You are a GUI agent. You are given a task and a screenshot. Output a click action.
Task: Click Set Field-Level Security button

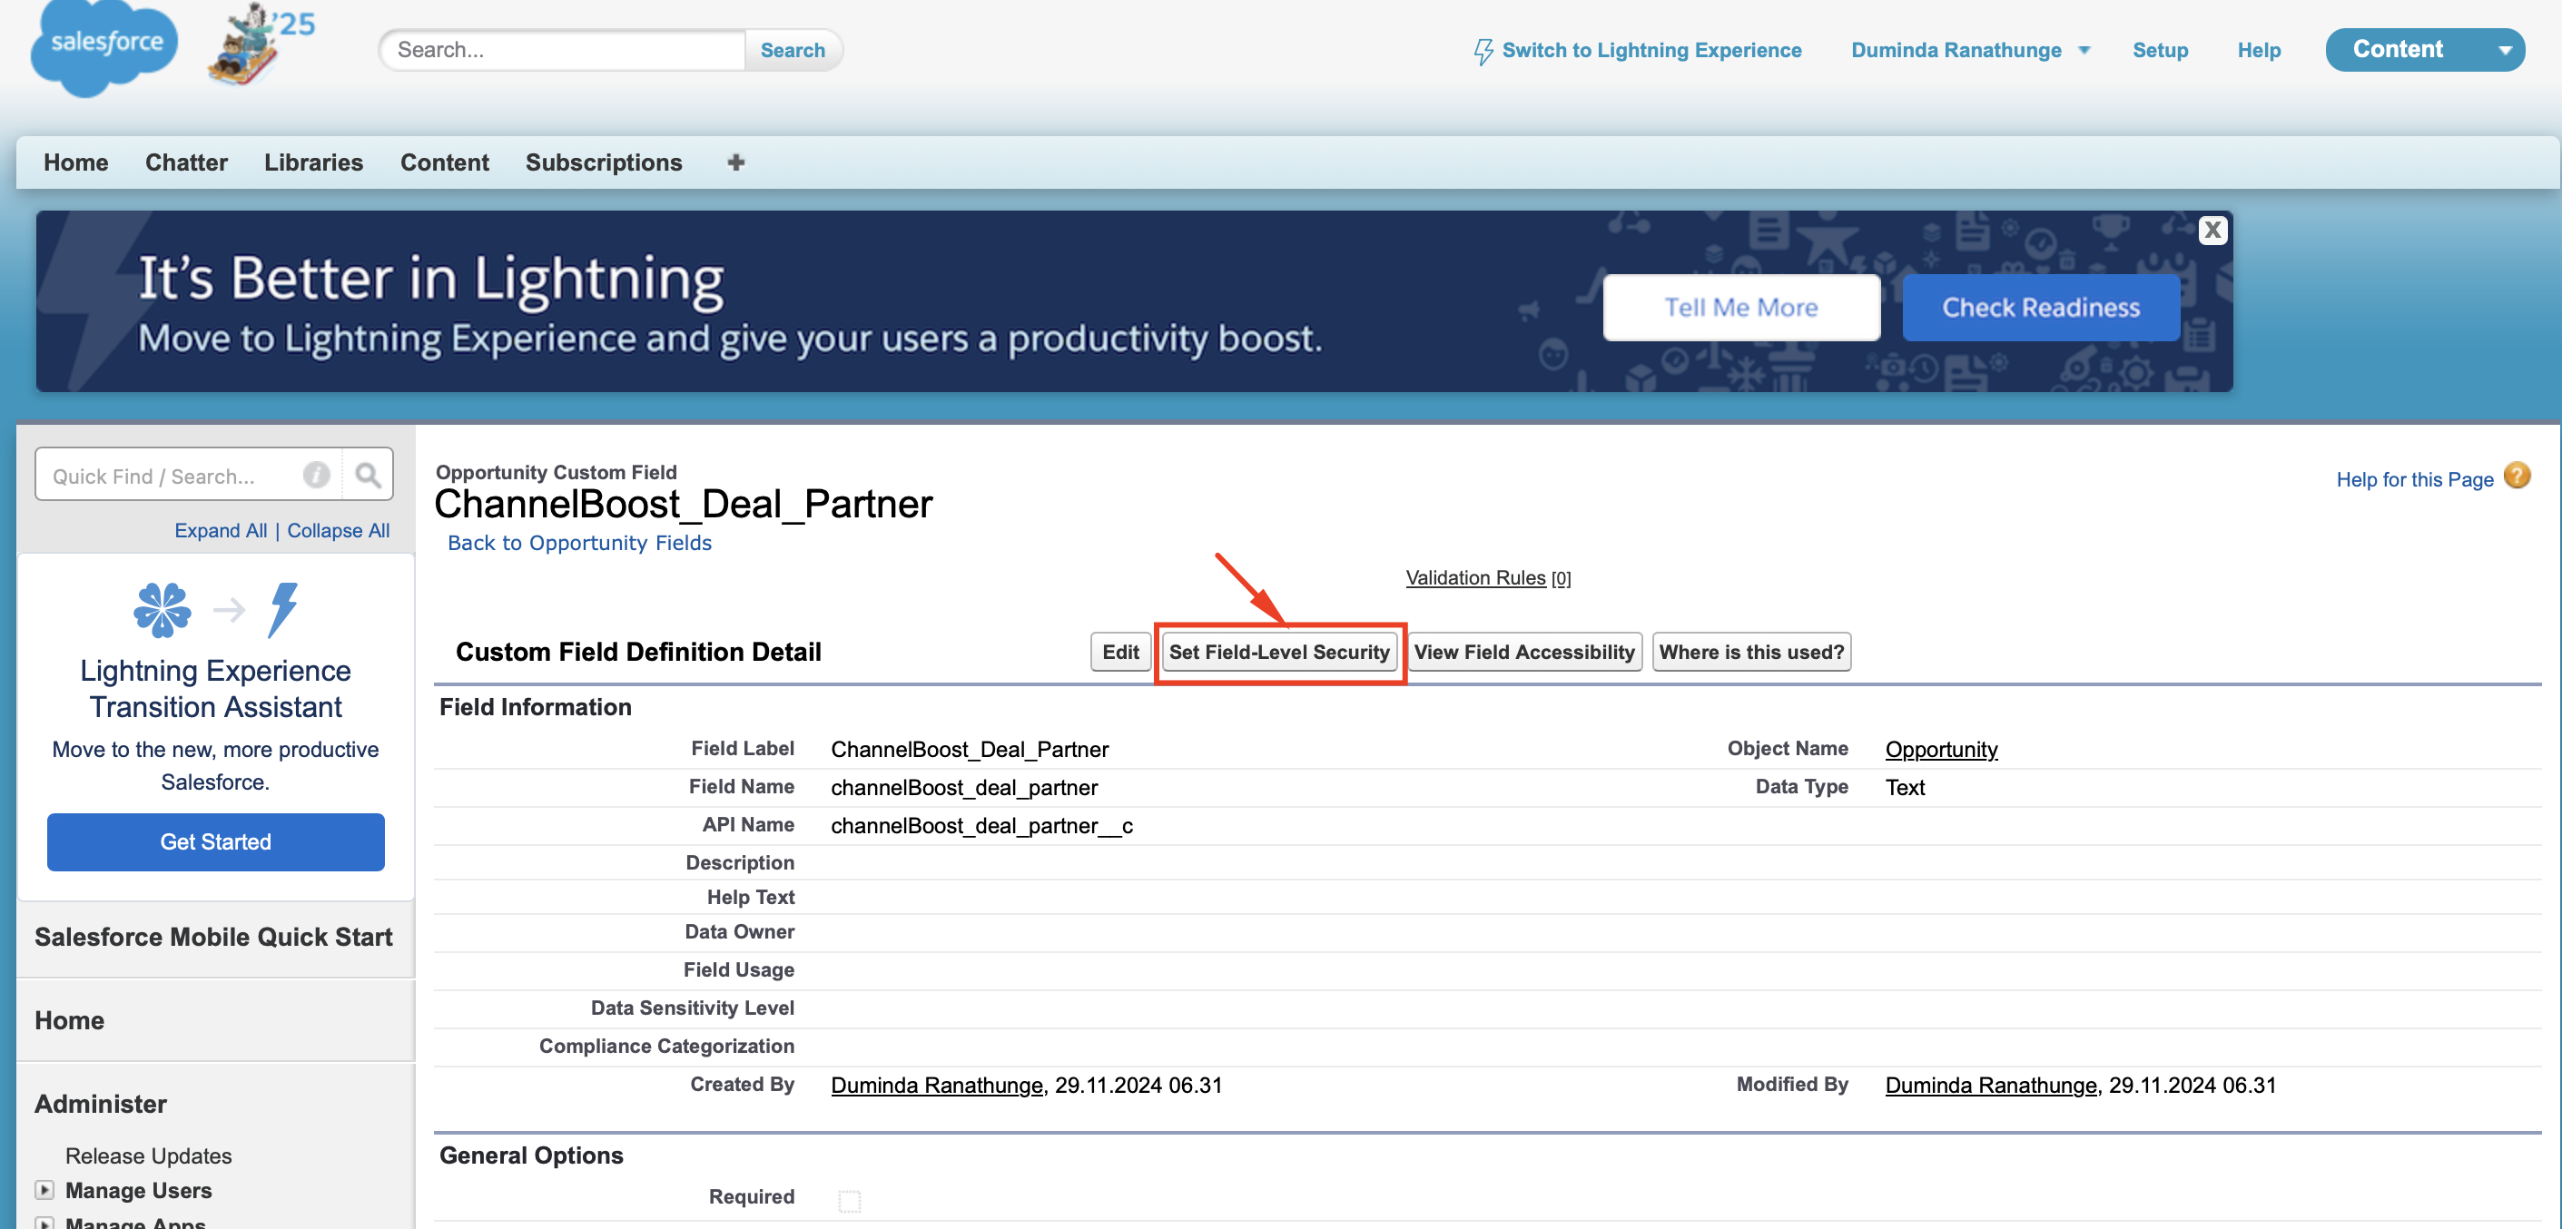point(1278,653)
